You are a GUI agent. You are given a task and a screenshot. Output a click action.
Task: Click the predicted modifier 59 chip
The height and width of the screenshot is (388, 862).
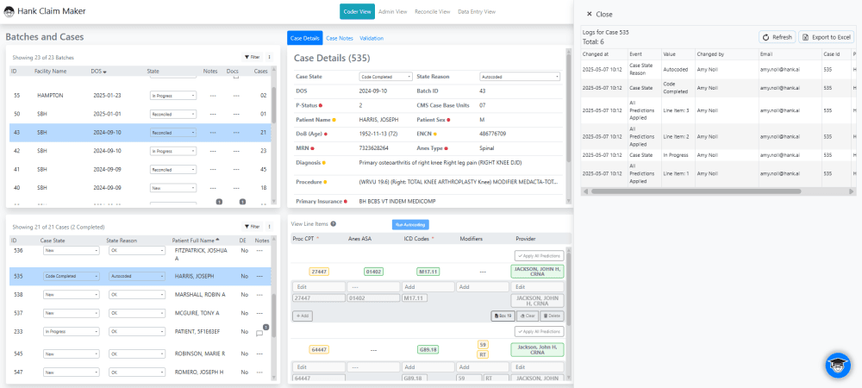coord(484,345)
